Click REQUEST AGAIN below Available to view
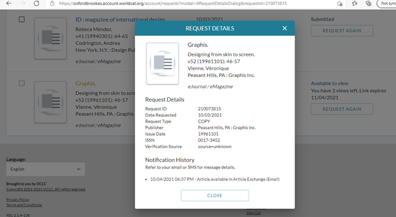 pyautogui.click(x=342, y=109)
